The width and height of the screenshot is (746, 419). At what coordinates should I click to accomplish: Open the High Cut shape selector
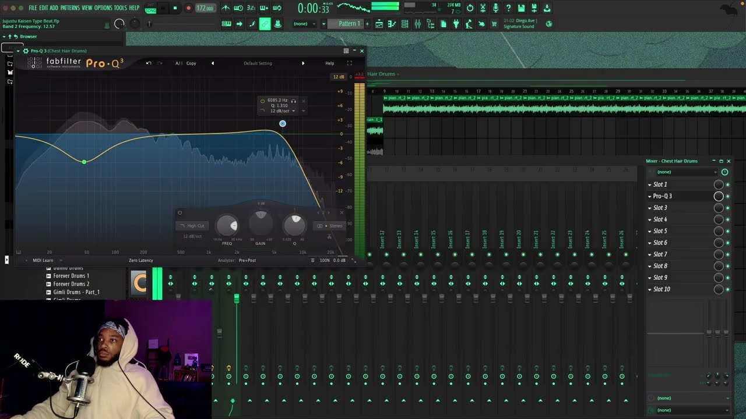pos(192,226)
